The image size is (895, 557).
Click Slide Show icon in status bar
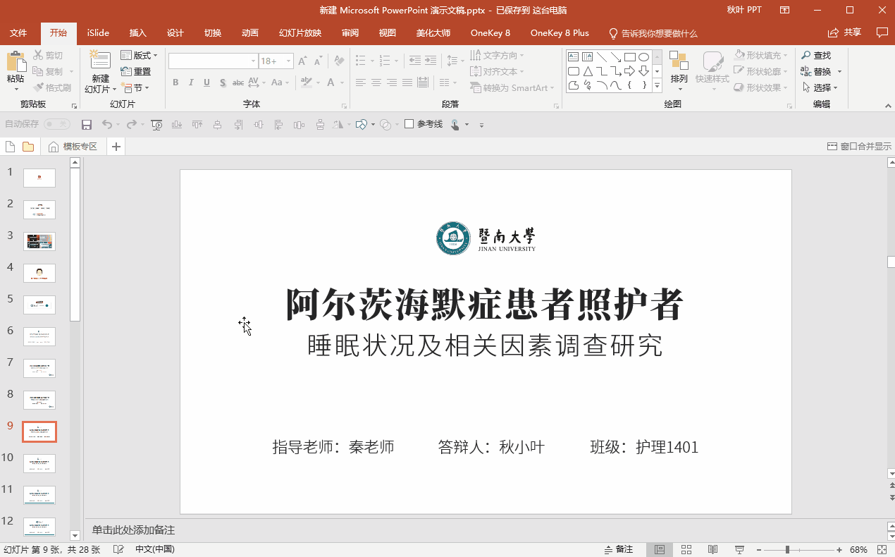coord(739,549)
